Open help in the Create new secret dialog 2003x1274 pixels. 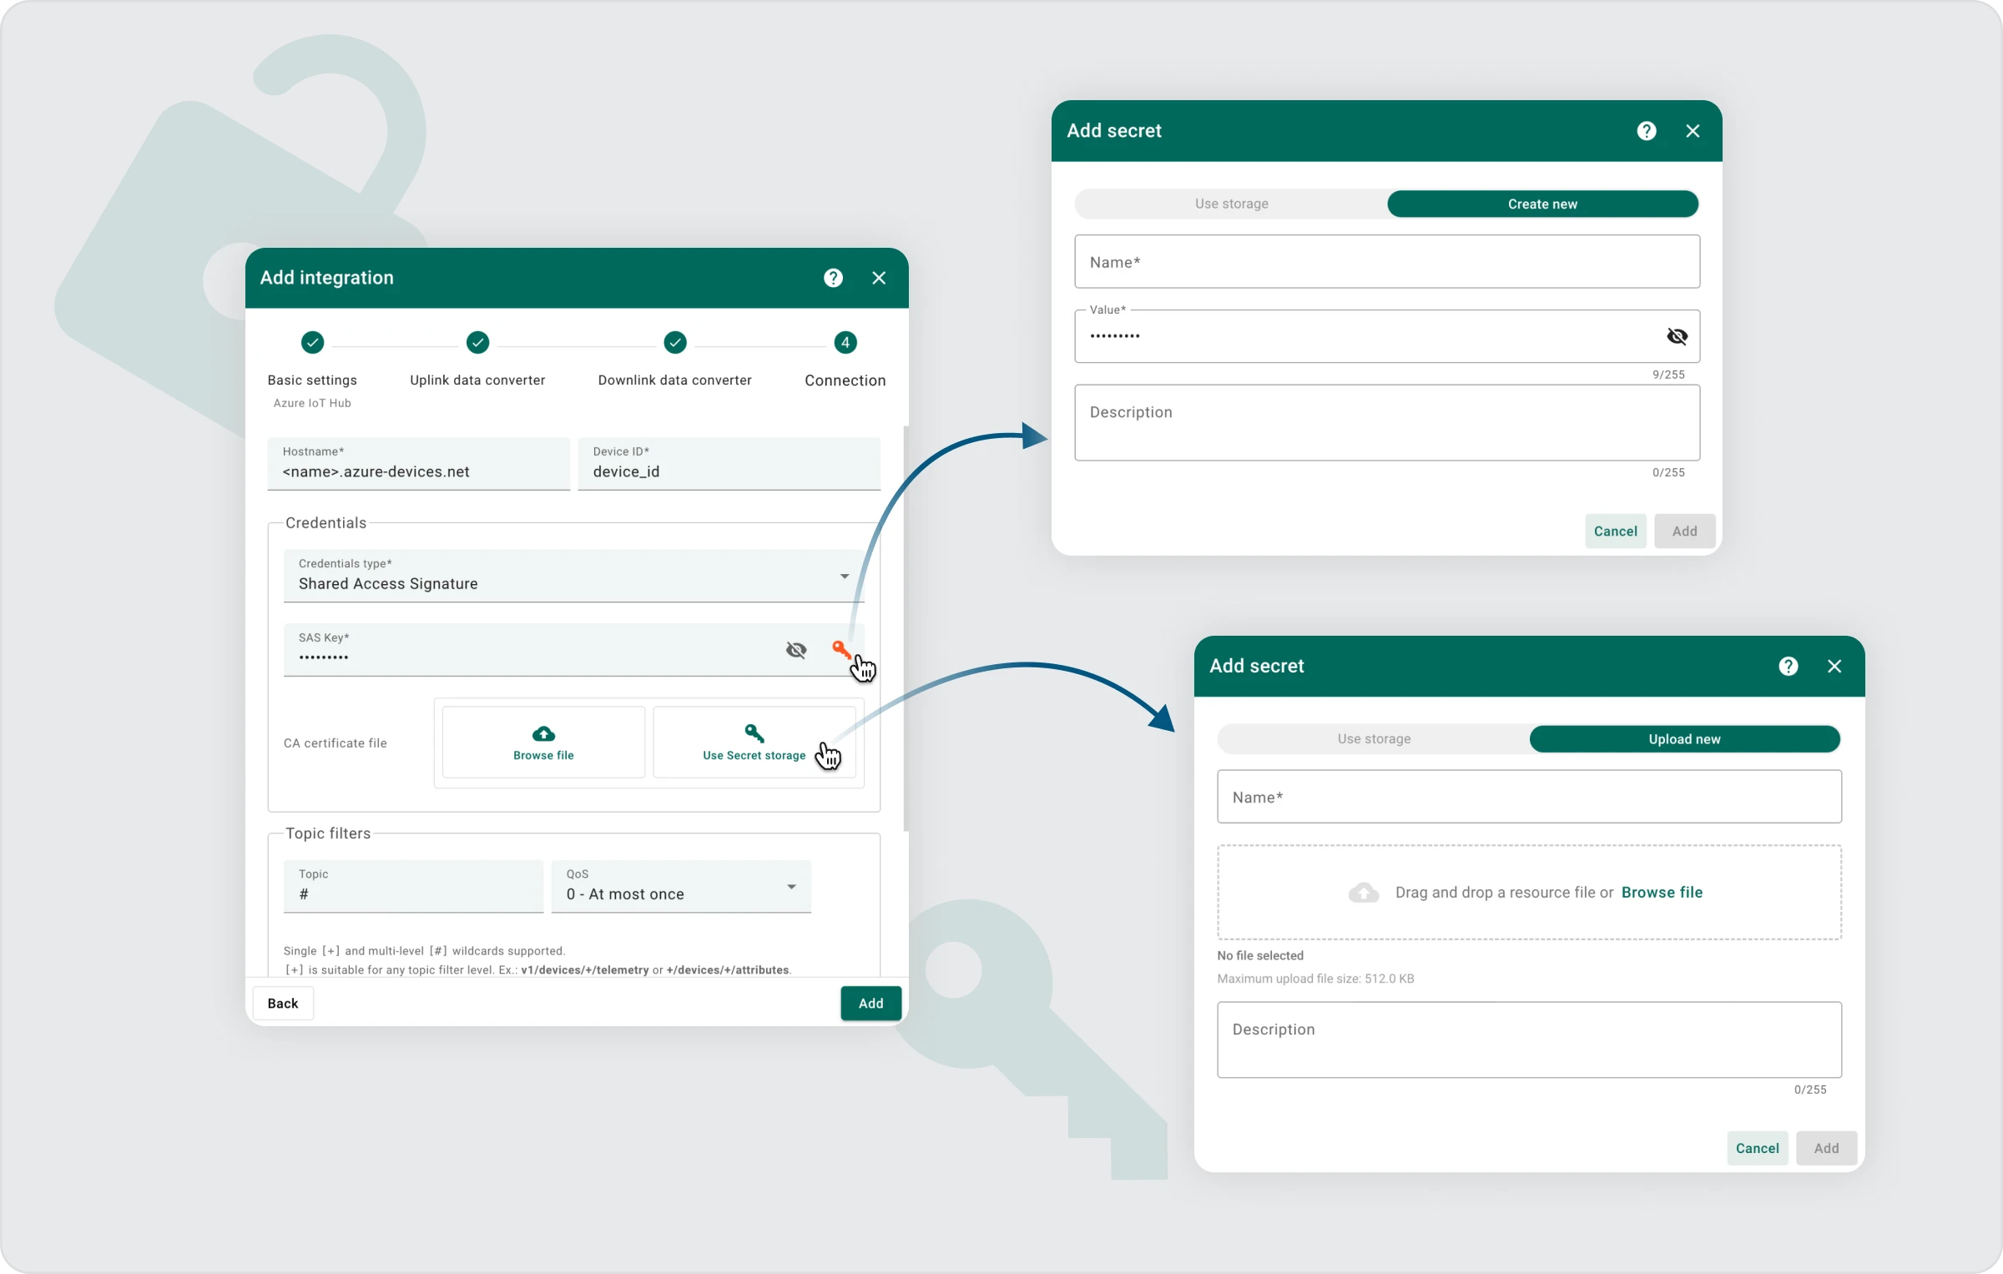1646,131
